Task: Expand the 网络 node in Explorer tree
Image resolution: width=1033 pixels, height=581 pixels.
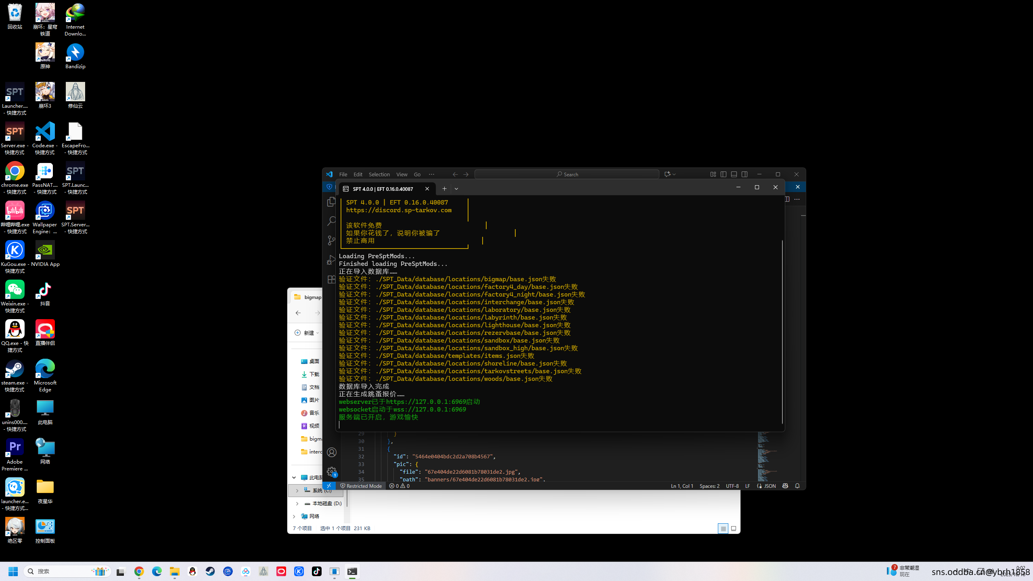Action: coord(294,516)
